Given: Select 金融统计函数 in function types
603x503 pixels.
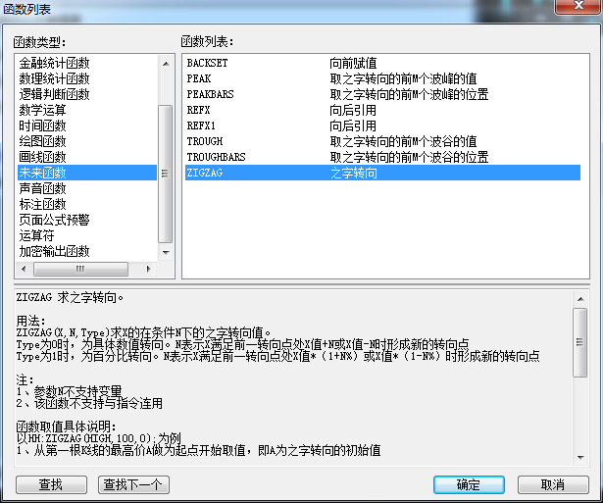Looking at the screenshot, I should pyautogui.click(x=87, y=63).
